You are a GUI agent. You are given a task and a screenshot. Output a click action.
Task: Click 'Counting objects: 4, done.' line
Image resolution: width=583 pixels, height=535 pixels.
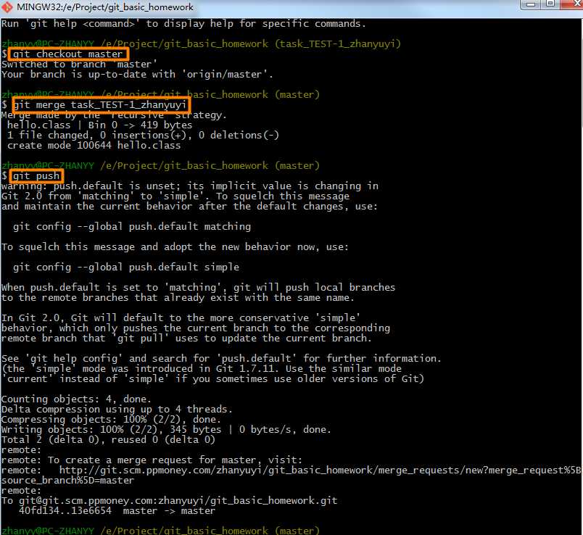pos(76,399)
